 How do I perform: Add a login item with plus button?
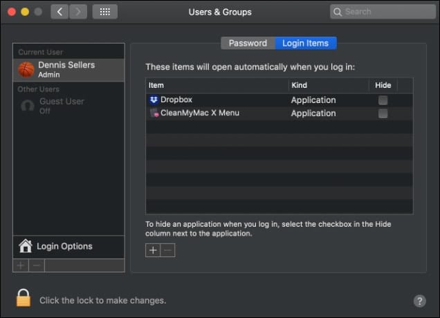click(x=153, y=250)
